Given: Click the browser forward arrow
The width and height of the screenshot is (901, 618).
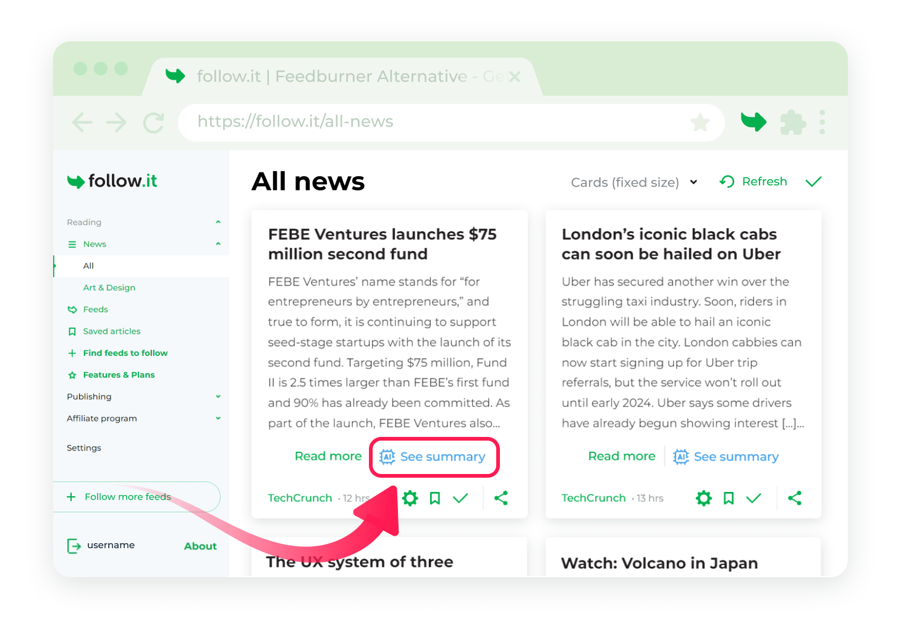Looking at the screenshot, I should (117, 122).
